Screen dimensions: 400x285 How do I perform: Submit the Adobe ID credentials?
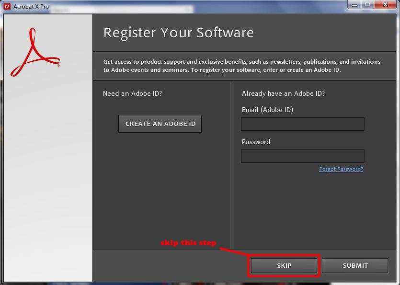pyautogui.click(x=355, y=266)
